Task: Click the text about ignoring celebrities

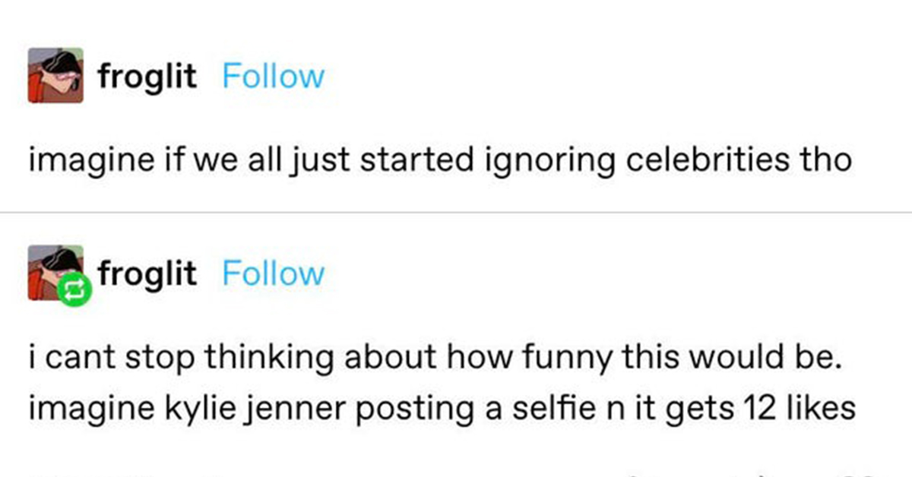Action: click(440, 161)
